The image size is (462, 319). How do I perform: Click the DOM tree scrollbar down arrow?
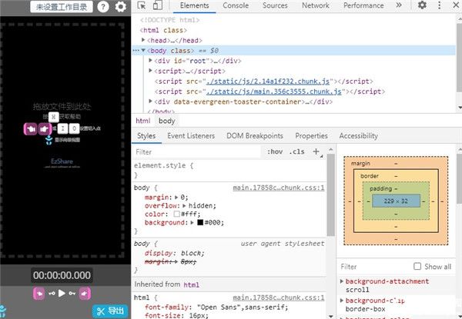point(460,108)
